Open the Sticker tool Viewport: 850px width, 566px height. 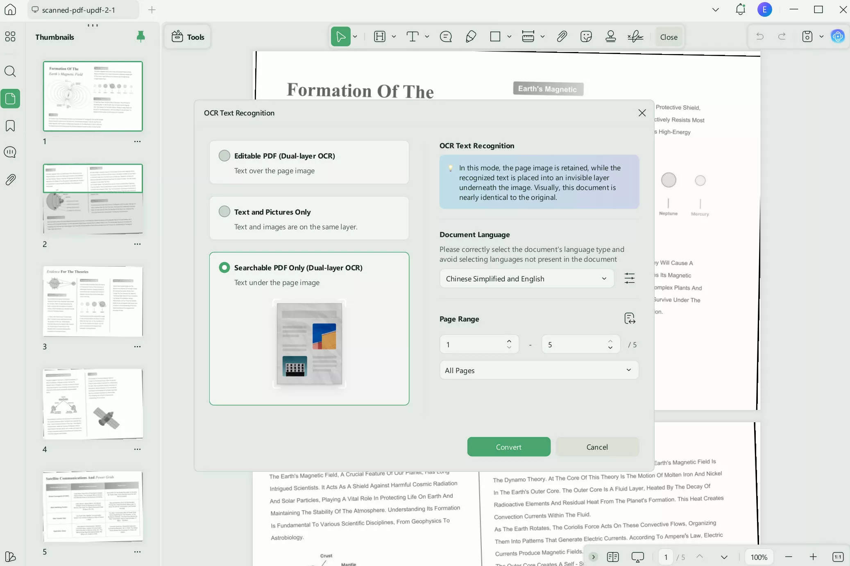click(586, 36)
